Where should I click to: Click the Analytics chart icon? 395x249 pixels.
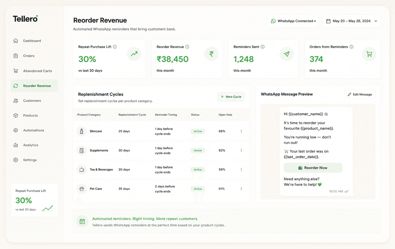coord(16,145)
